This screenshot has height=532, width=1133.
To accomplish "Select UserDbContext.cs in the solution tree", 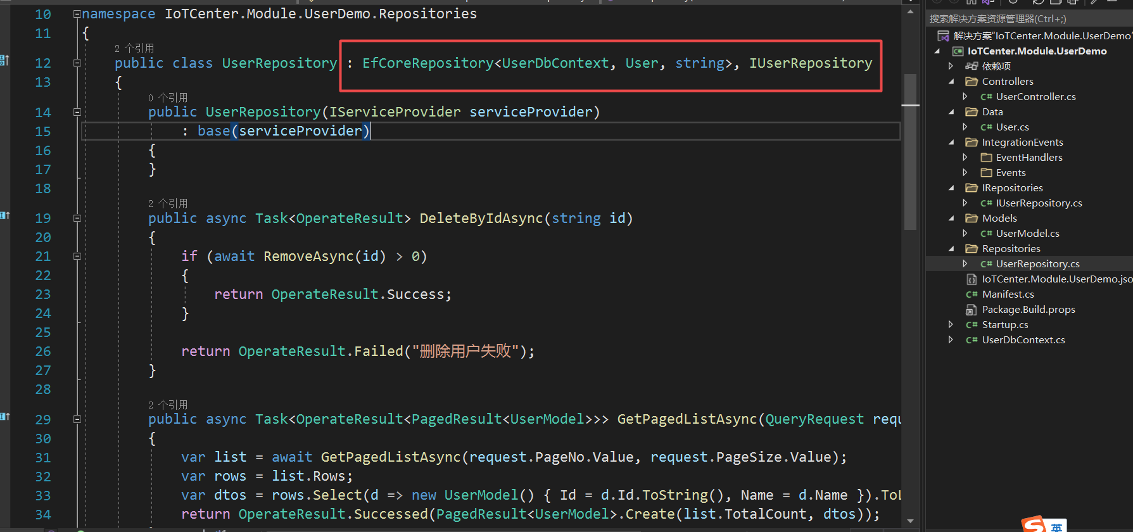I will [x=1023, y=340].
